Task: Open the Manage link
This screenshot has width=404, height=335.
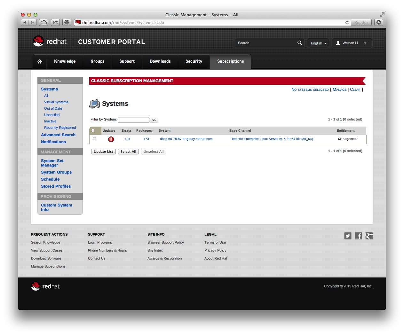Action: tap(339, 90)
